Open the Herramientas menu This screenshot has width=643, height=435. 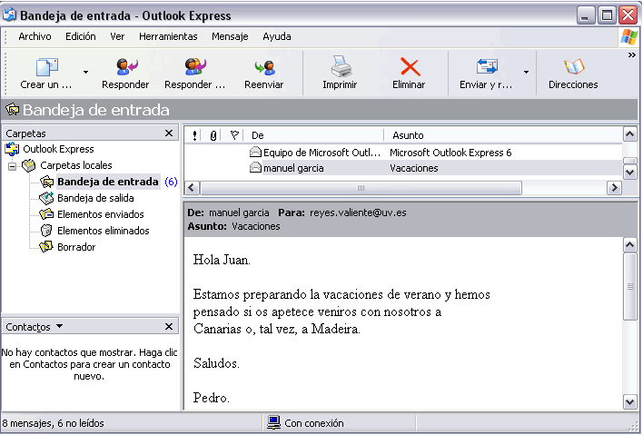point(168,36)
